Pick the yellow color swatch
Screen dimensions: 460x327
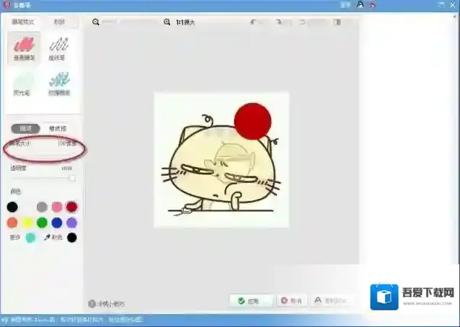pos(27,223)
